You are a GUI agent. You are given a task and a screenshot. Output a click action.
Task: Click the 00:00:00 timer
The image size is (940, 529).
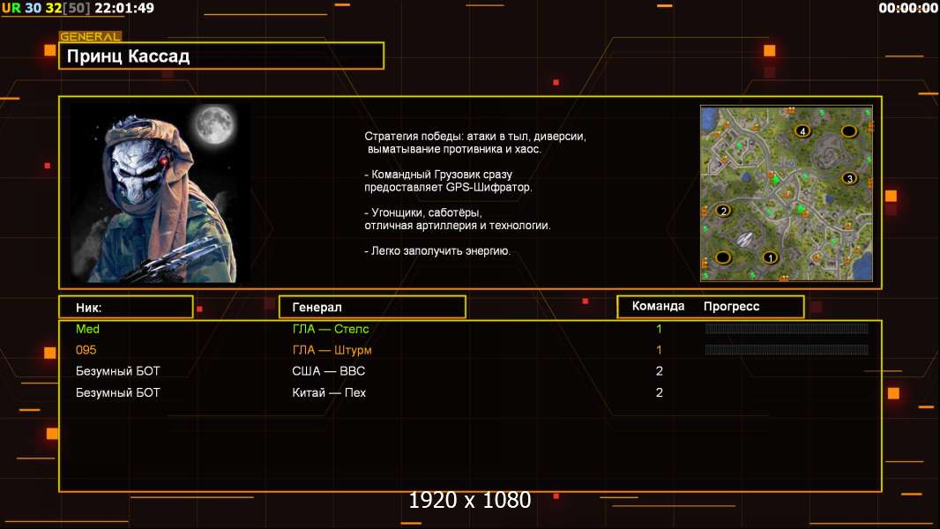(x=908, y=8)
